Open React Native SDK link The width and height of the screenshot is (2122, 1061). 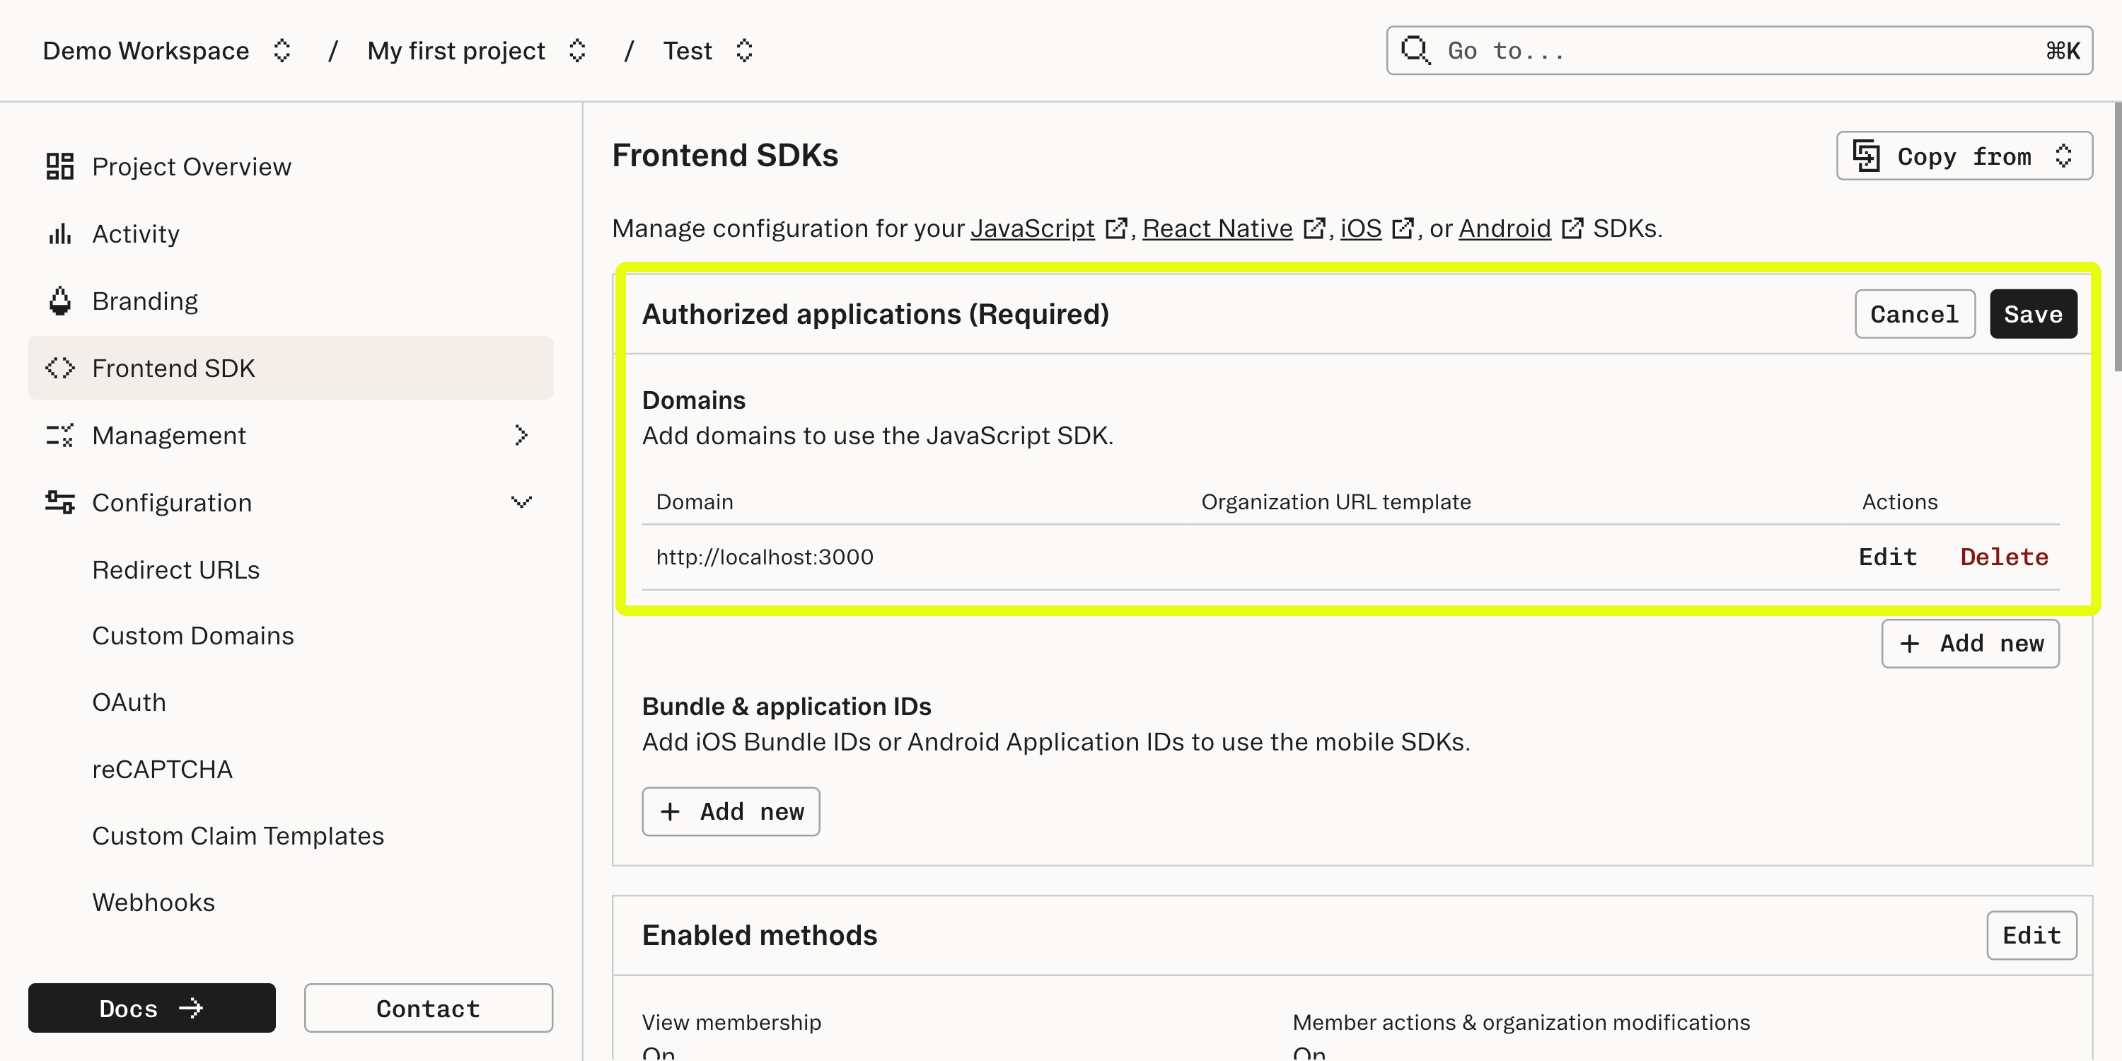coord(1217,228)
